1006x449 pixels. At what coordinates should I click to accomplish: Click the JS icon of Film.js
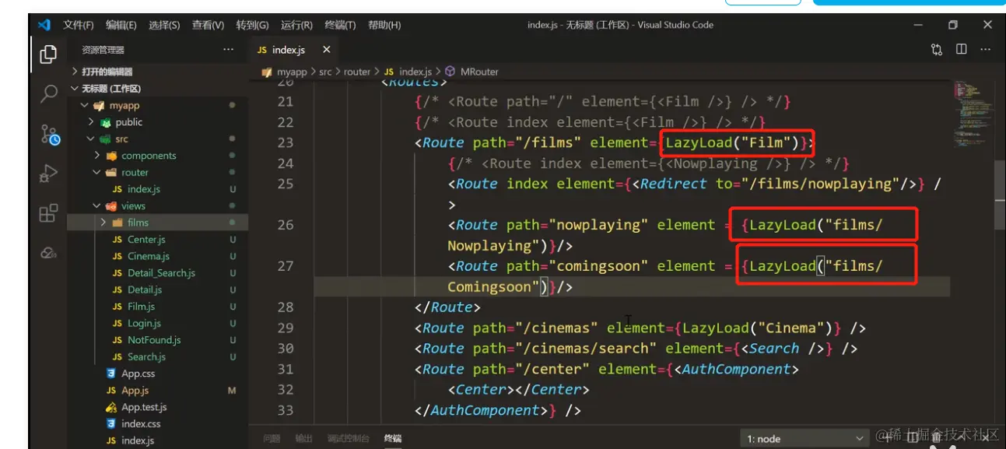pyautogui.click(x=117, y=307)
